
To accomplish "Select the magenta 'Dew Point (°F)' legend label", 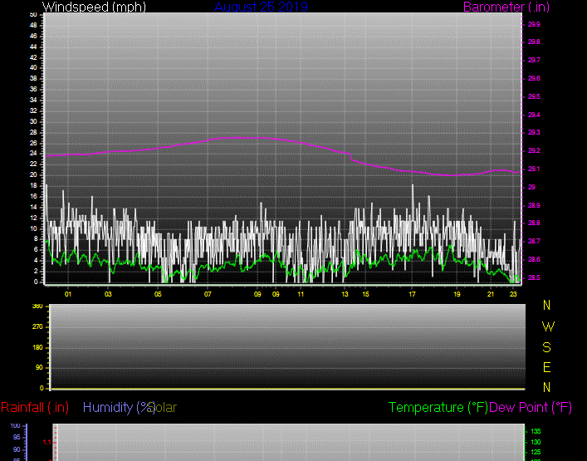I will (x=531, y=408).
